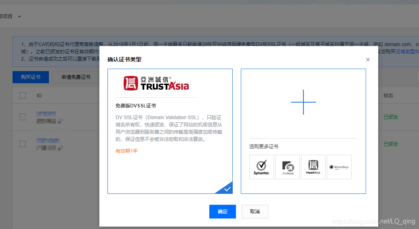Click the 免费版DVSSL证书 title text
The height and width of the screenshot is (229, 419).
136,106
